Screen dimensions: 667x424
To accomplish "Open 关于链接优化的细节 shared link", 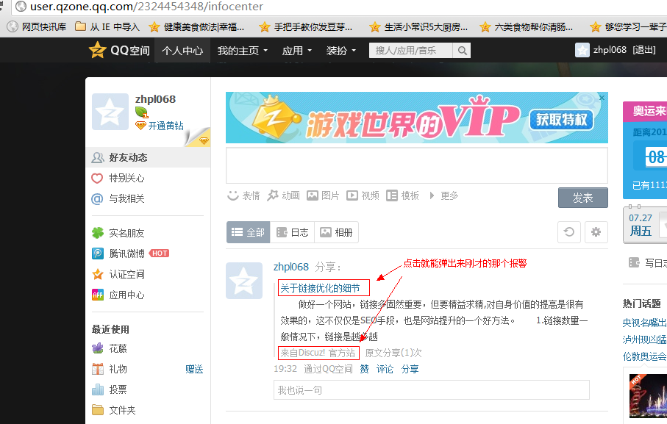I will tap(320, 288).
